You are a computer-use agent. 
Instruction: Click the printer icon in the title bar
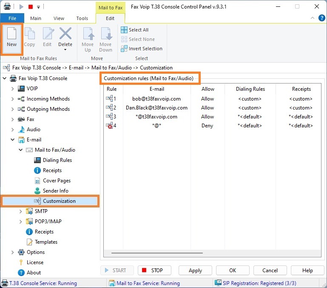click(7, 6)
